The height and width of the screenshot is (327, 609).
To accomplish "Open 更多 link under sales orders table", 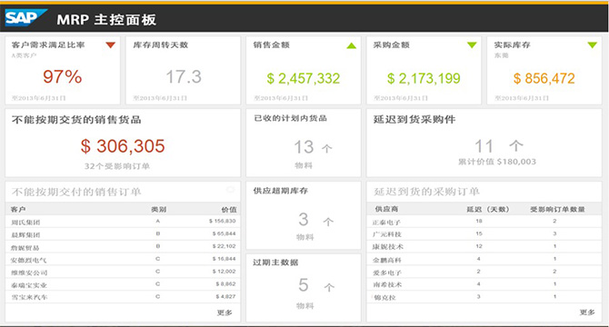I will click(225, 312).
